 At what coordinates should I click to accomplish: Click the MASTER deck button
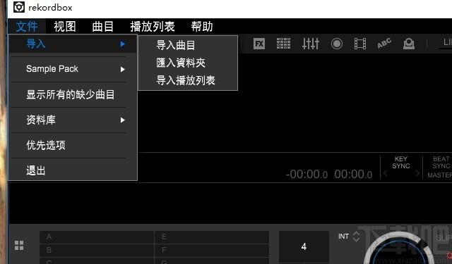coord(439,175)
